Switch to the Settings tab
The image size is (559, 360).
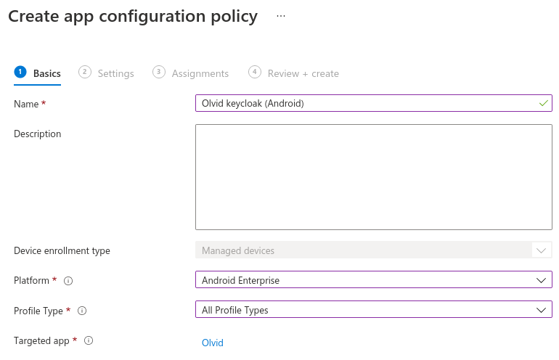[115, 73]
